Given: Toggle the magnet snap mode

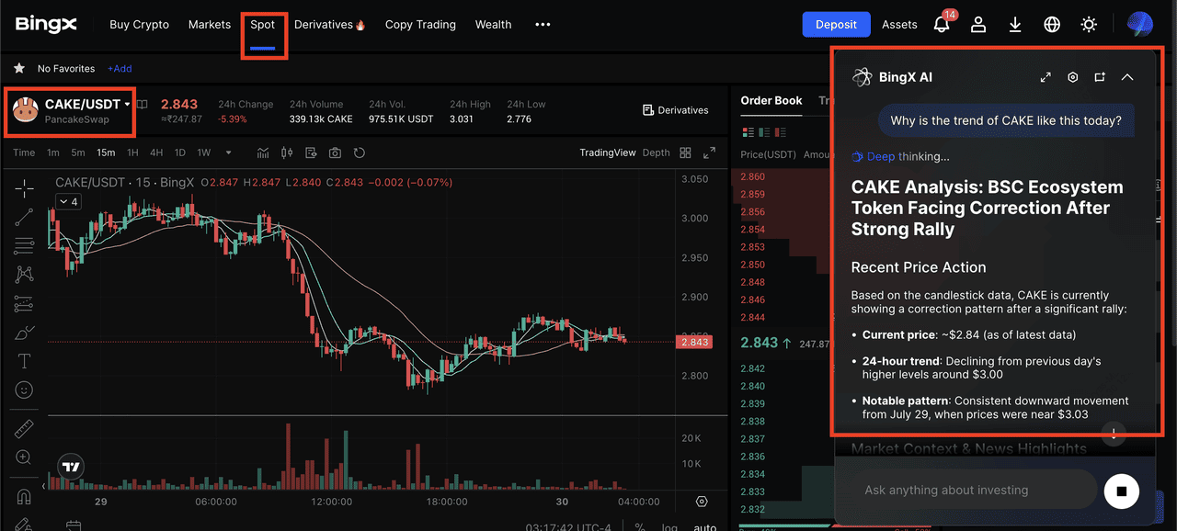Looking at the screenshot, I should coord(25,497).
